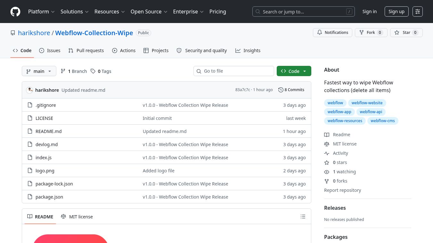View the 8 Commits history

pyautogui.click(x=291, y=90)
